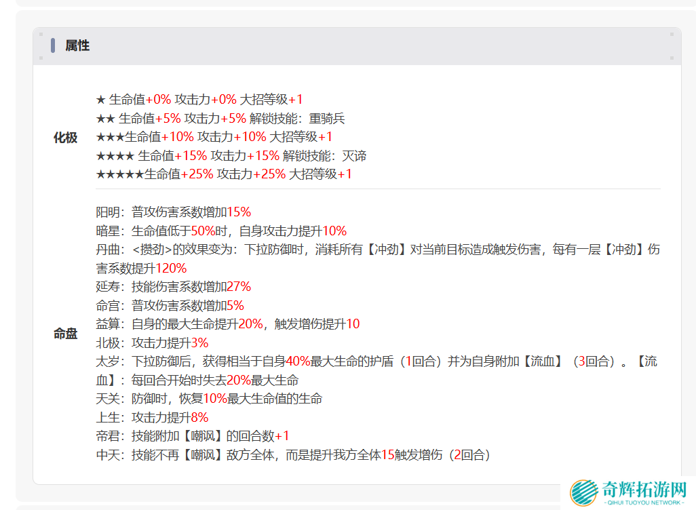
Task: Click the three-star icon before 生命值+10%
Action: coord(110,137)
